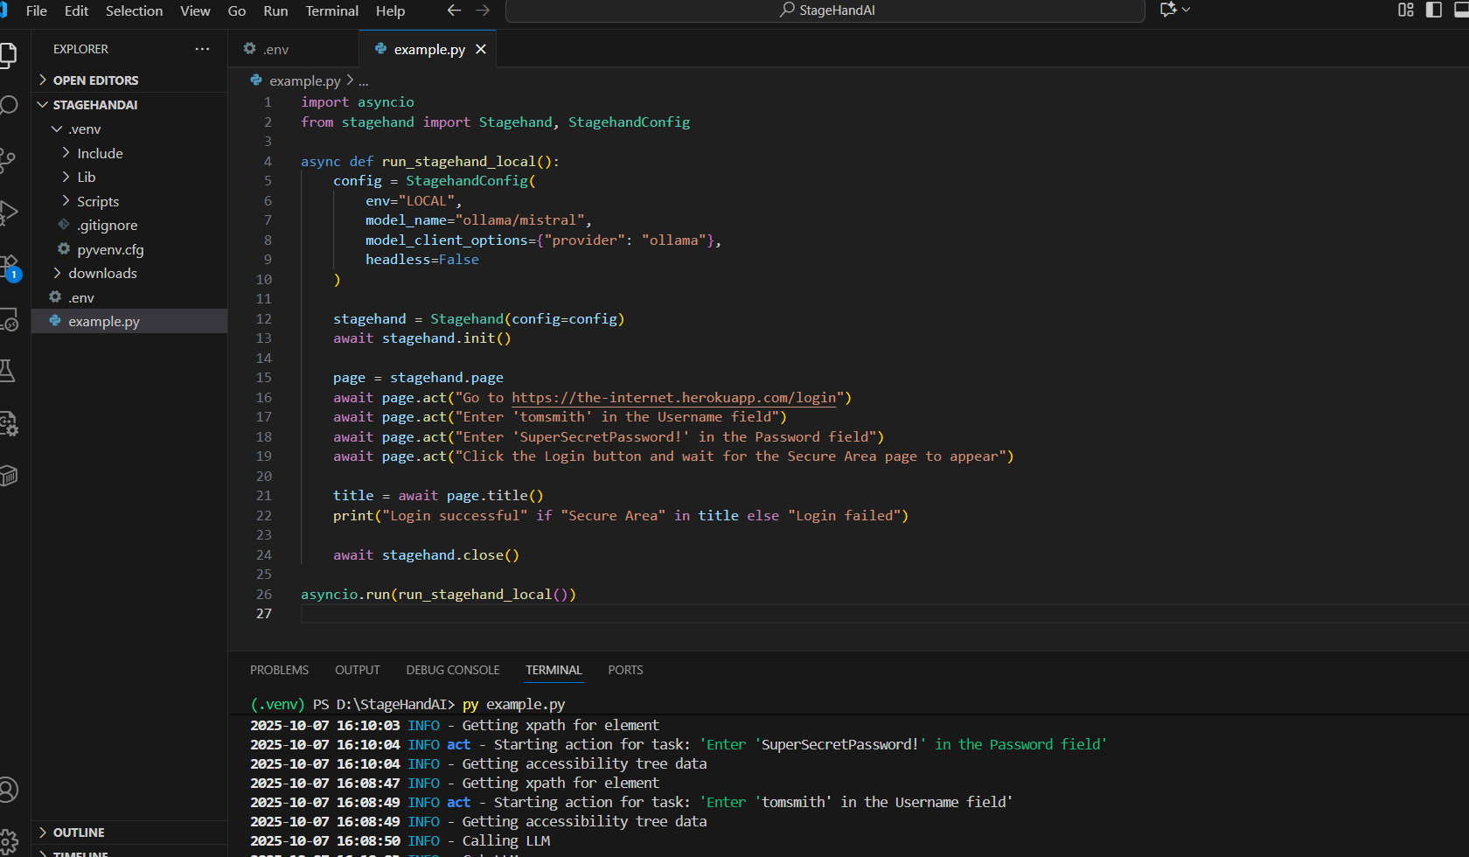Close the example.py editor tab
The image size is (1469, 857).
coord(481,50)
